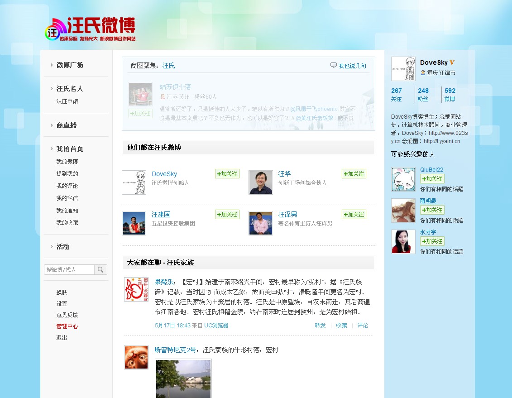Image resolution: width=512 pixels, height=398 pixels.
Task: Follow 丽晨 in the suggestions panel
Action: (432, 210)
